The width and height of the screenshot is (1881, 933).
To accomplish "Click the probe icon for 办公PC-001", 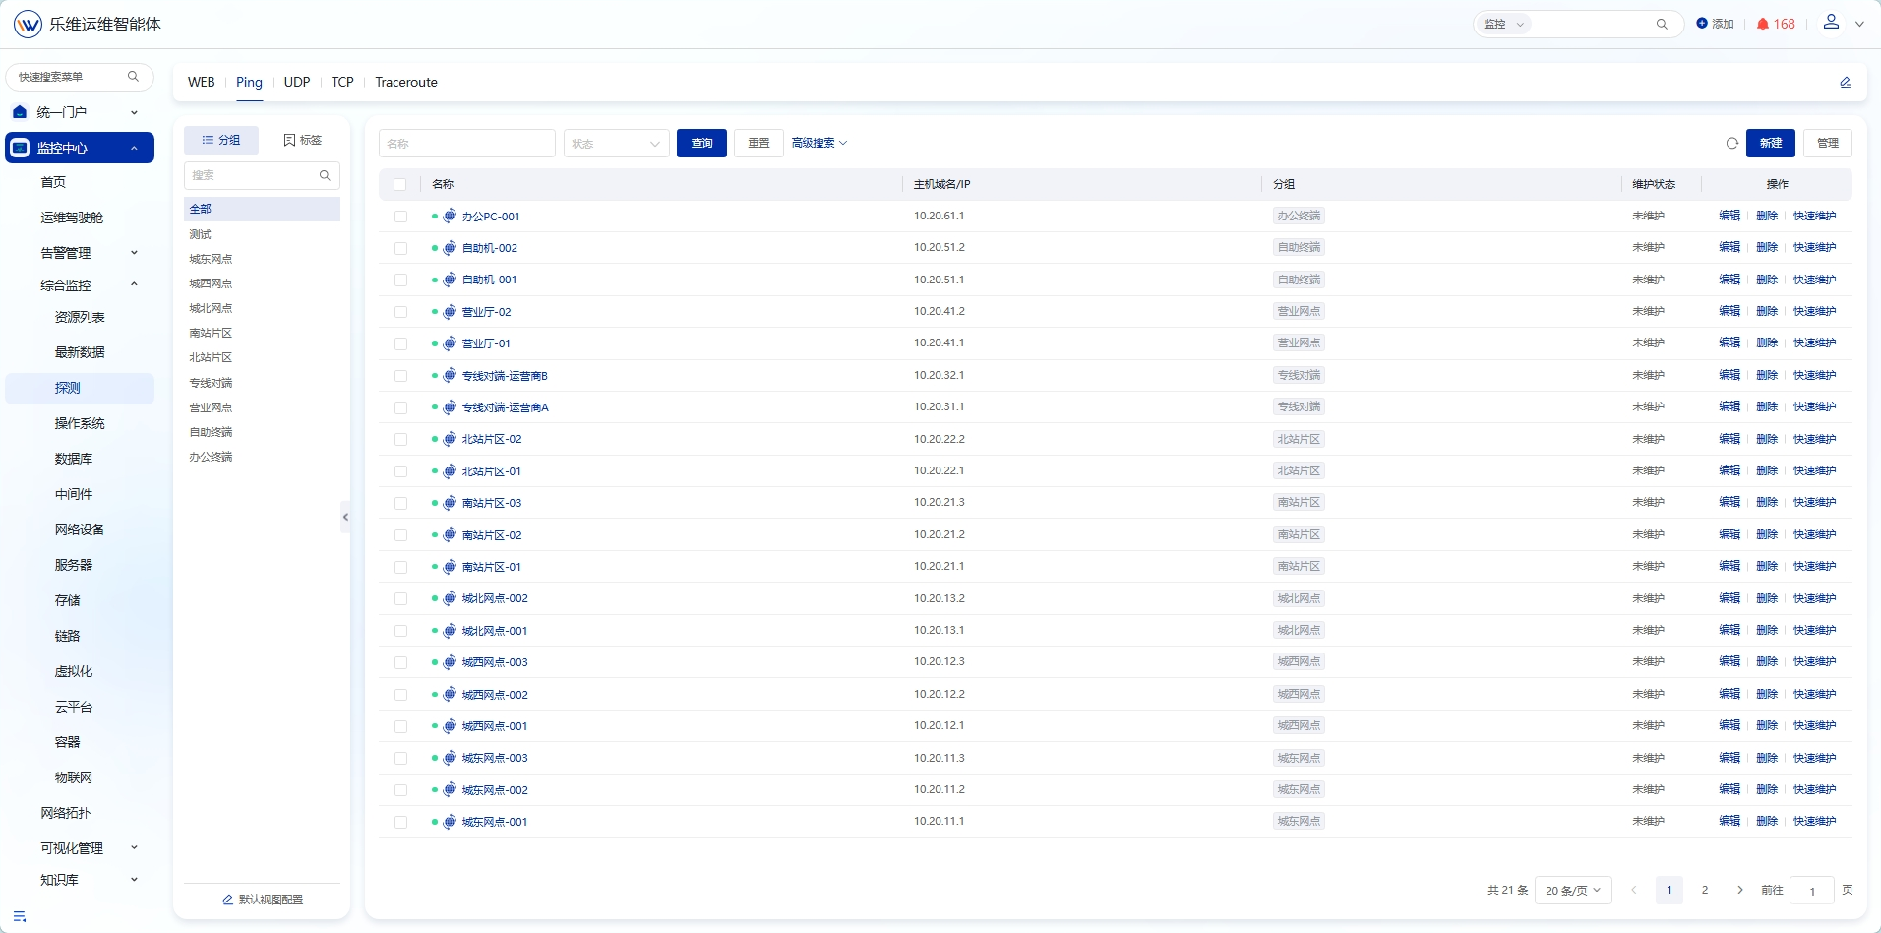I will 450,217.
